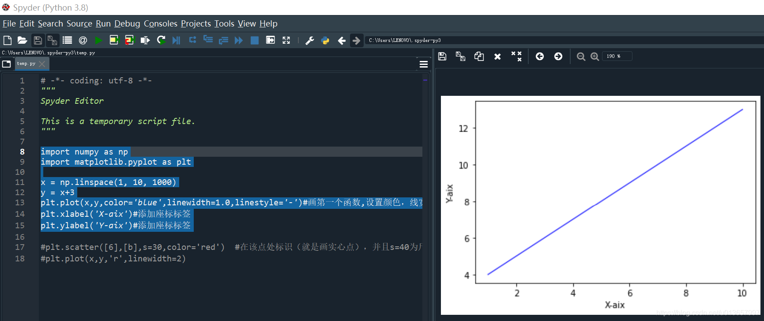The height and width of the screenshot is (321, 764).
Task: Open the View menu
Action: coord(247,23)
